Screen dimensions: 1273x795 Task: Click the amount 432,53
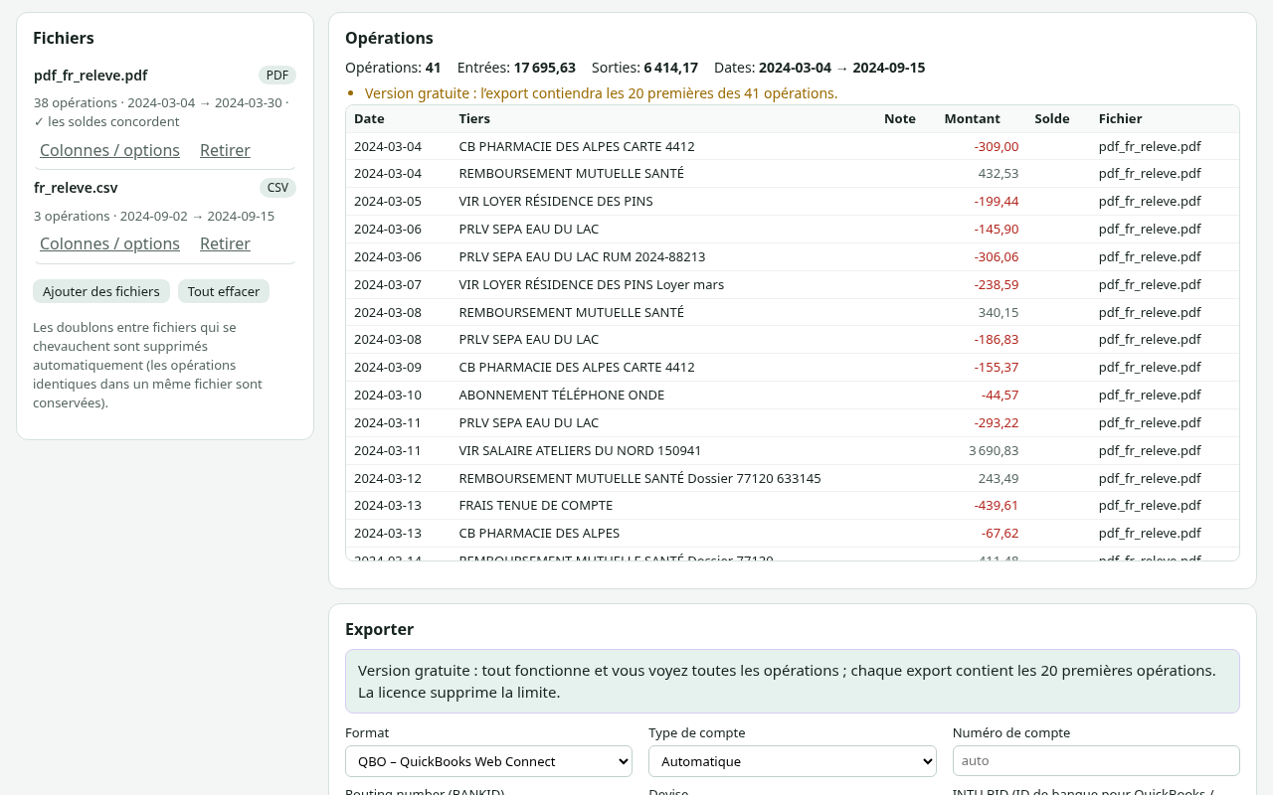pos(999,173)
